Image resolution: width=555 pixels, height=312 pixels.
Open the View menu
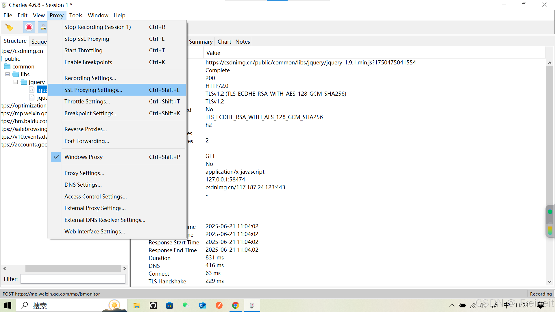pos(39,15)
